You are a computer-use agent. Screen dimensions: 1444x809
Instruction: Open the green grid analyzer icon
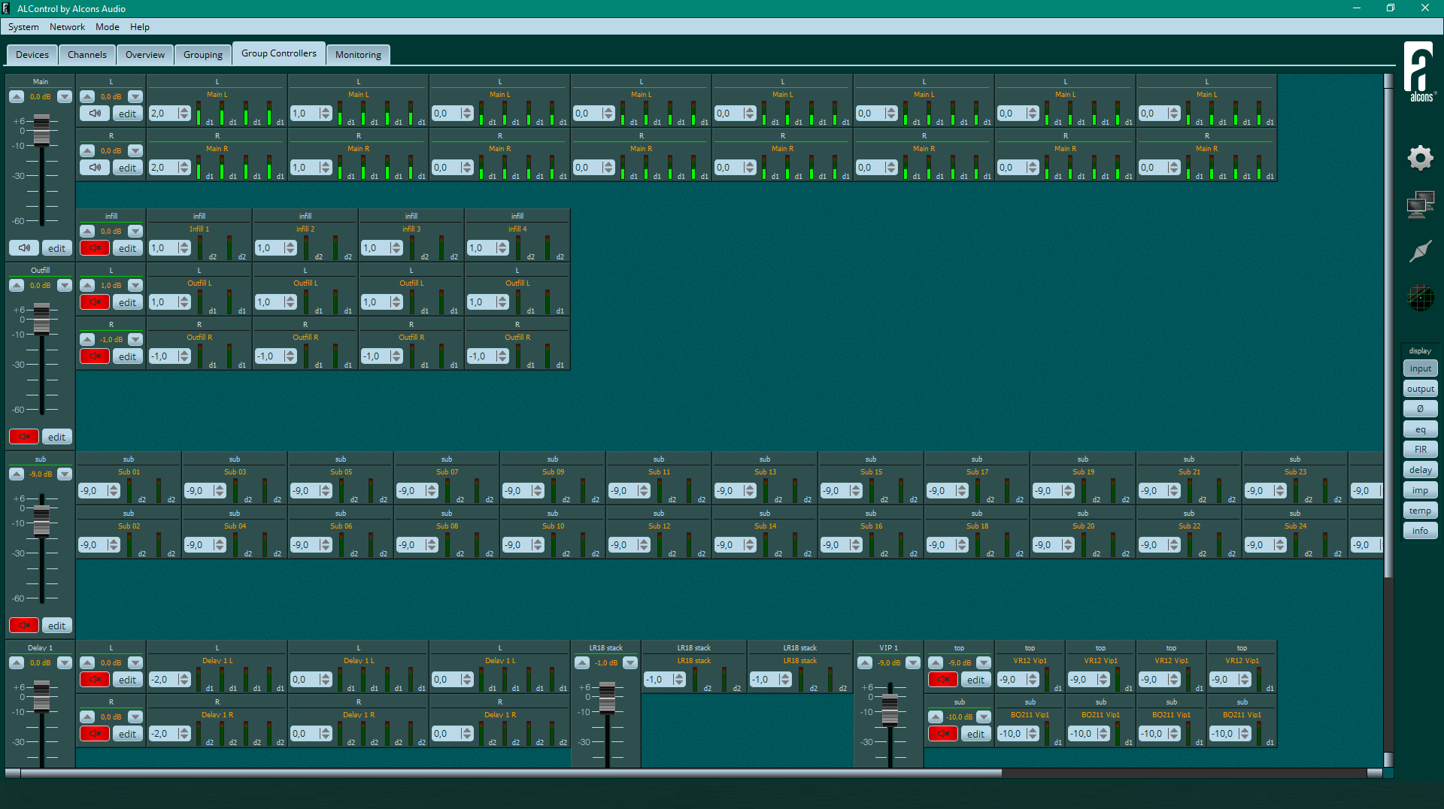click(x=1420, y=298)
